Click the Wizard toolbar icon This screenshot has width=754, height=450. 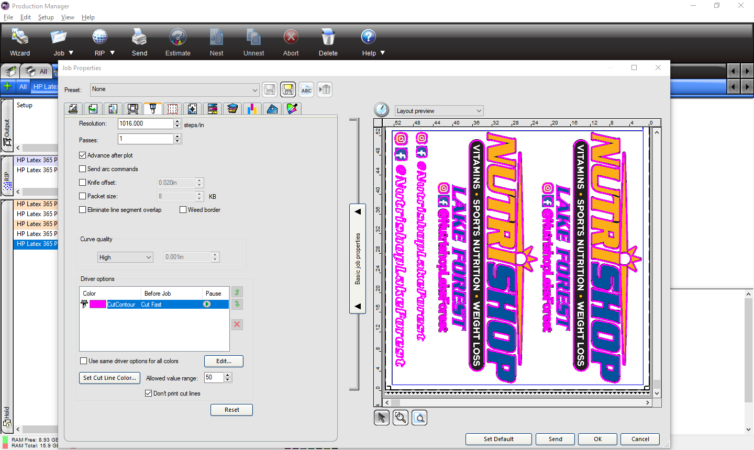20,38
